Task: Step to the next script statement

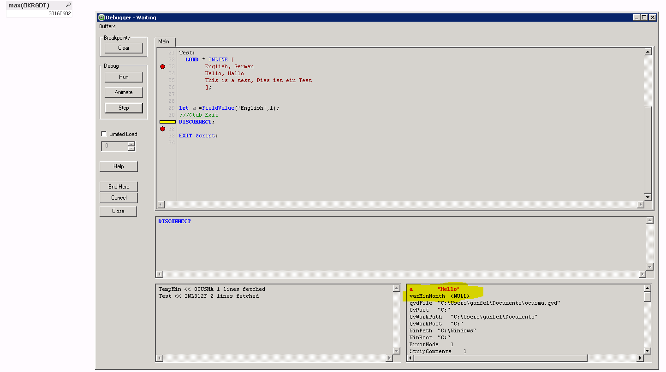Action: point(124,108)
